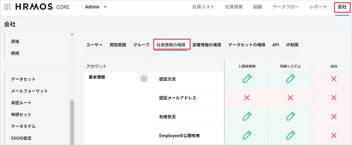Toggle 利用状況 permission for 役員
The height and width of the screenshot is (145, 352).
pyautogui.click(x=334, y=117)
